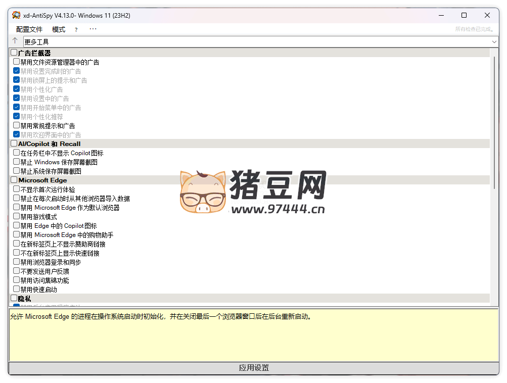Toggle the 隐私 group checkbox
The image size is (507, 383).
click(x=14, y=298)
